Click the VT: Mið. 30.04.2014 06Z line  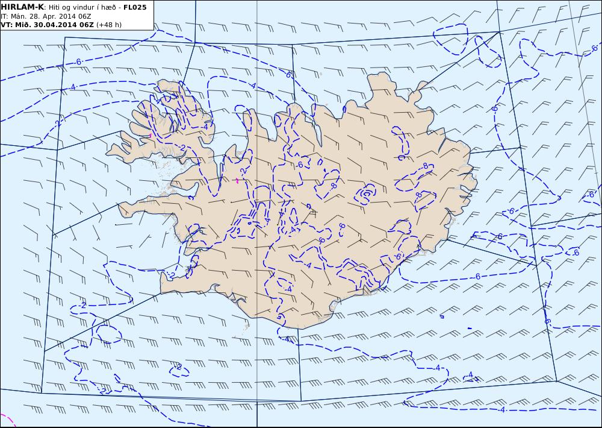point(47,25)
